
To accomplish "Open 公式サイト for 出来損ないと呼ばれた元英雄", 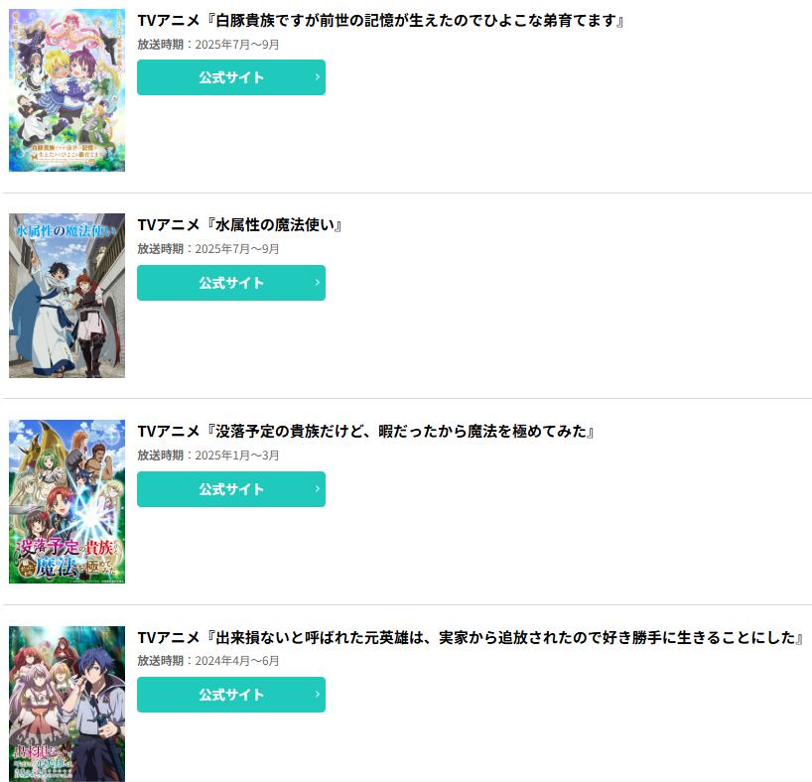I will pos(231,695).
